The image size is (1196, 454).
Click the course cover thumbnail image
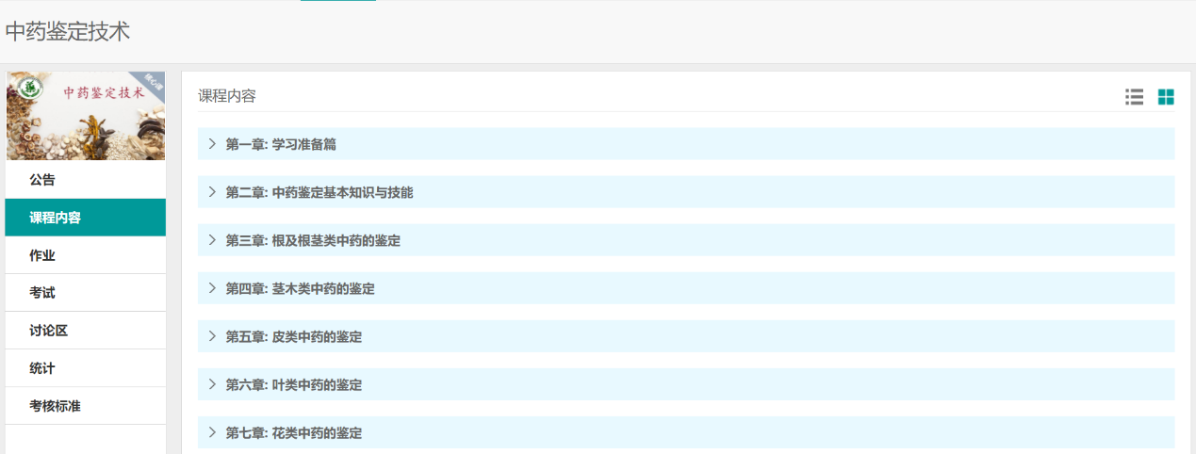tap(86, 116)
